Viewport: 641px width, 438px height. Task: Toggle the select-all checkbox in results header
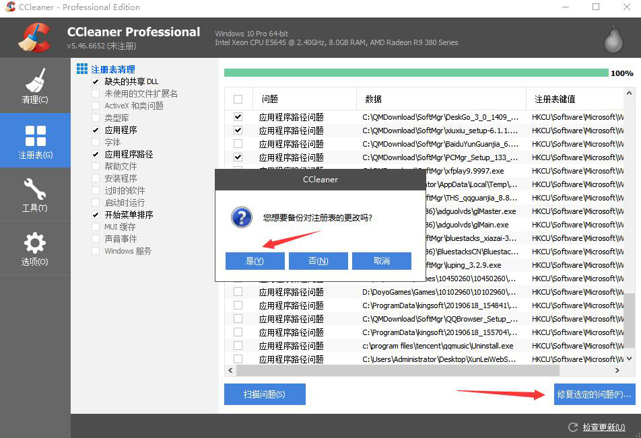[238, 98]
